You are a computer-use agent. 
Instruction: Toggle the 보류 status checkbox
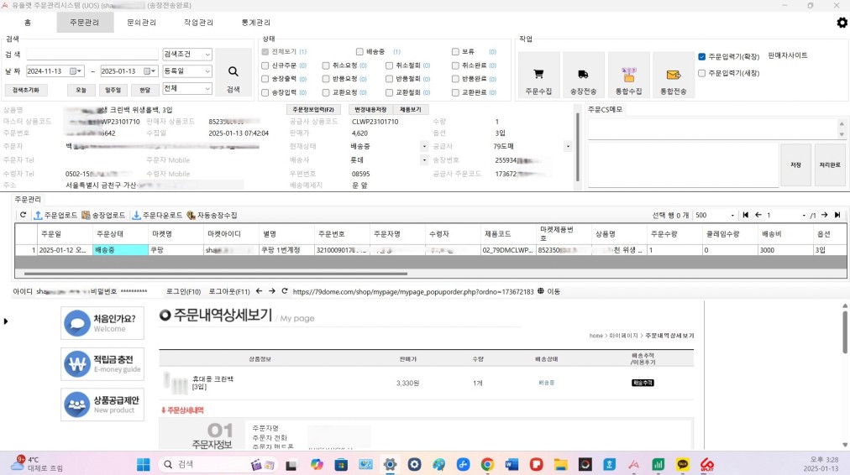click(x=455, y=52)
